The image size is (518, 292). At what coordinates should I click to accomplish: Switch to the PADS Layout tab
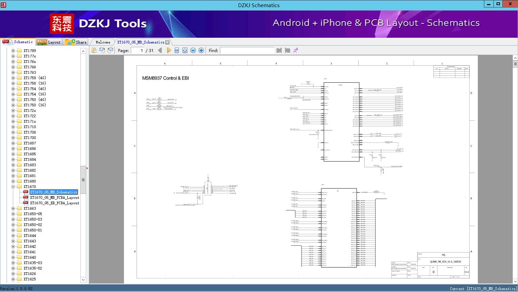coord(49,42)
